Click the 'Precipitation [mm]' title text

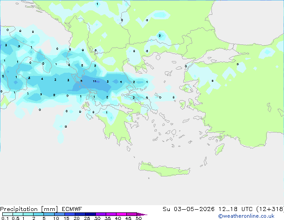click(29, 209)
